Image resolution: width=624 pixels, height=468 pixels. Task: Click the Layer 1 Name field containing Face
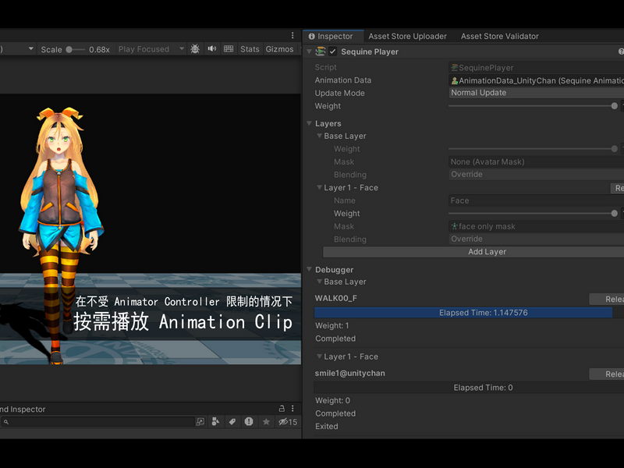[x=536, y=200]
